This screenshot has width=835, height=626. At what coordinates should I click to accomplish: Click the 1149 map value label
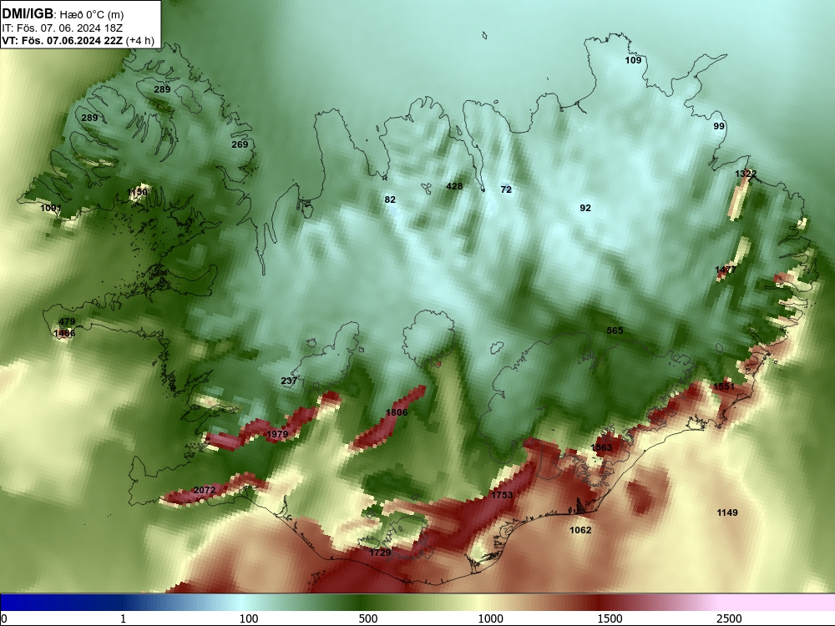[727, 512]
